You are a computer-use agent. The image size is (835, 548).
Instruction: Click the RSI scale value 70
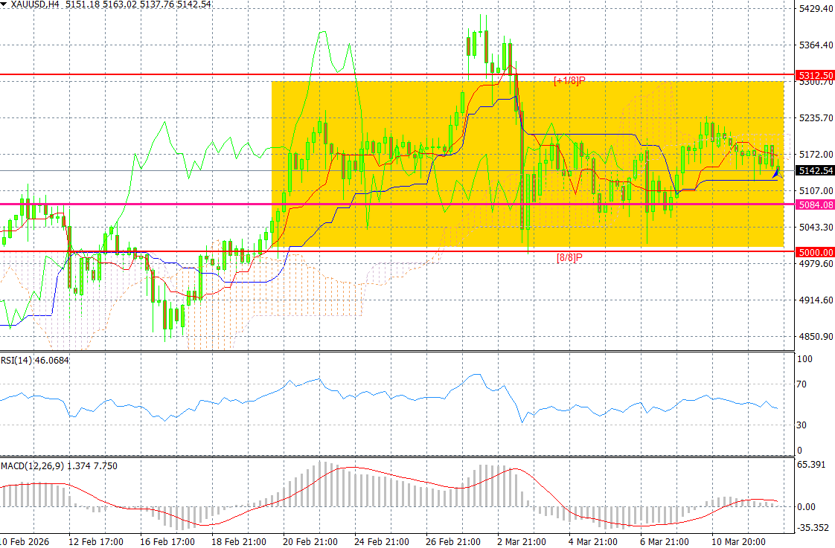click(x=802, y=384)
